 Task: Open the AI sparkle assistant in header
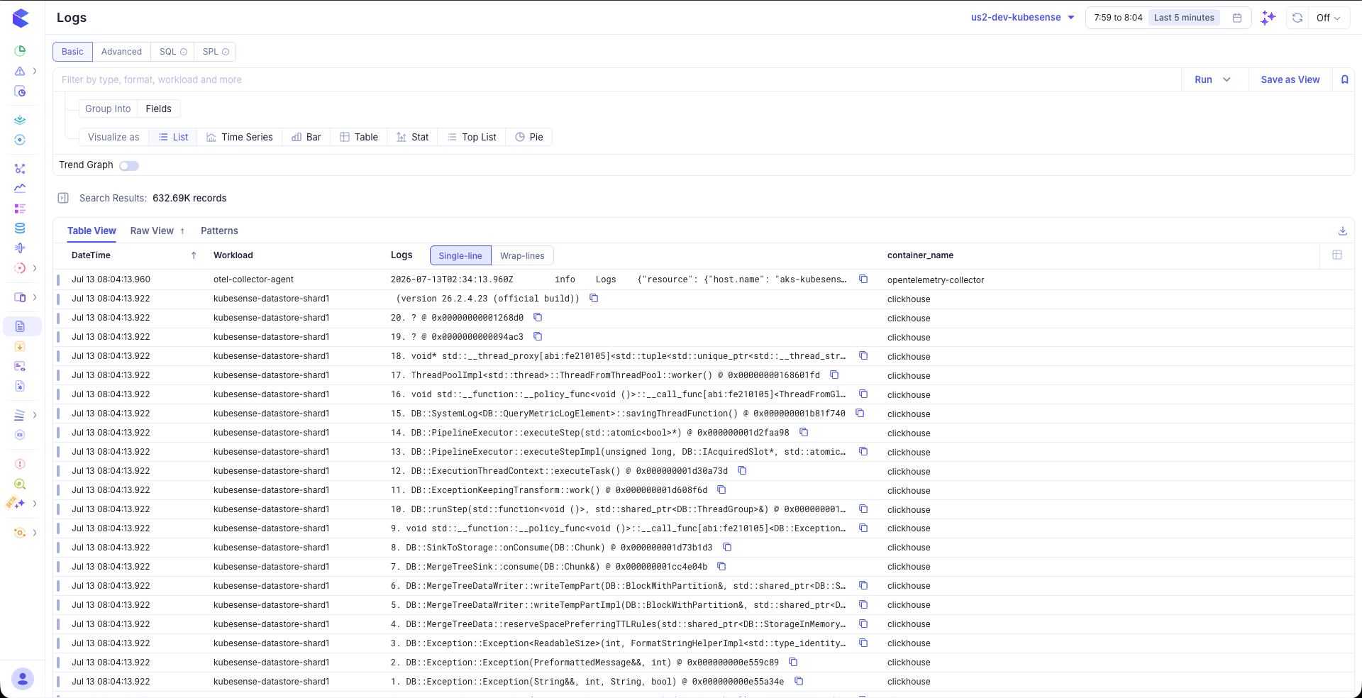click(1268, 18)
